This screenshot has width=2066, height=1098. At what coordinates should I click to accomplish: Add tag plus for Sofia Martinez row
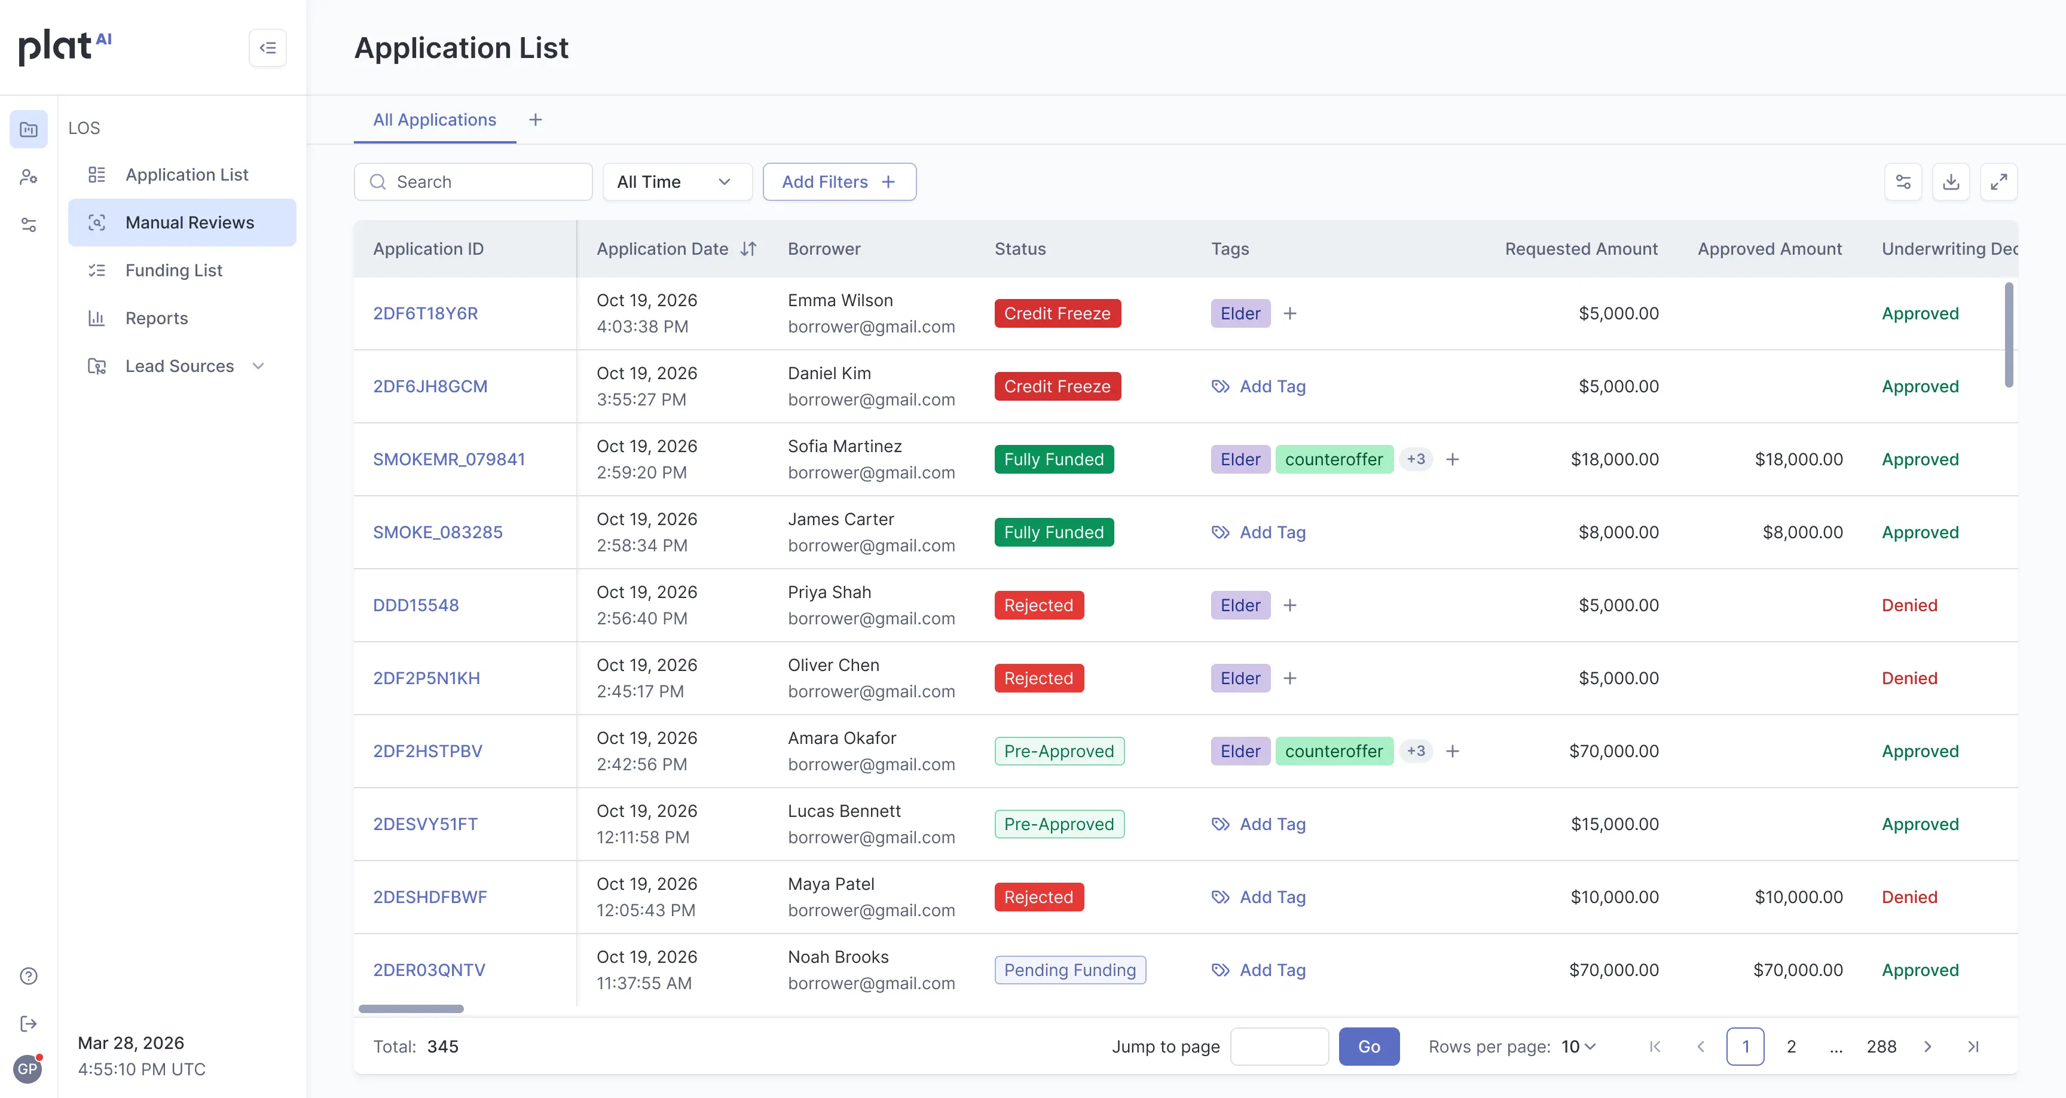coord(1453,459)
